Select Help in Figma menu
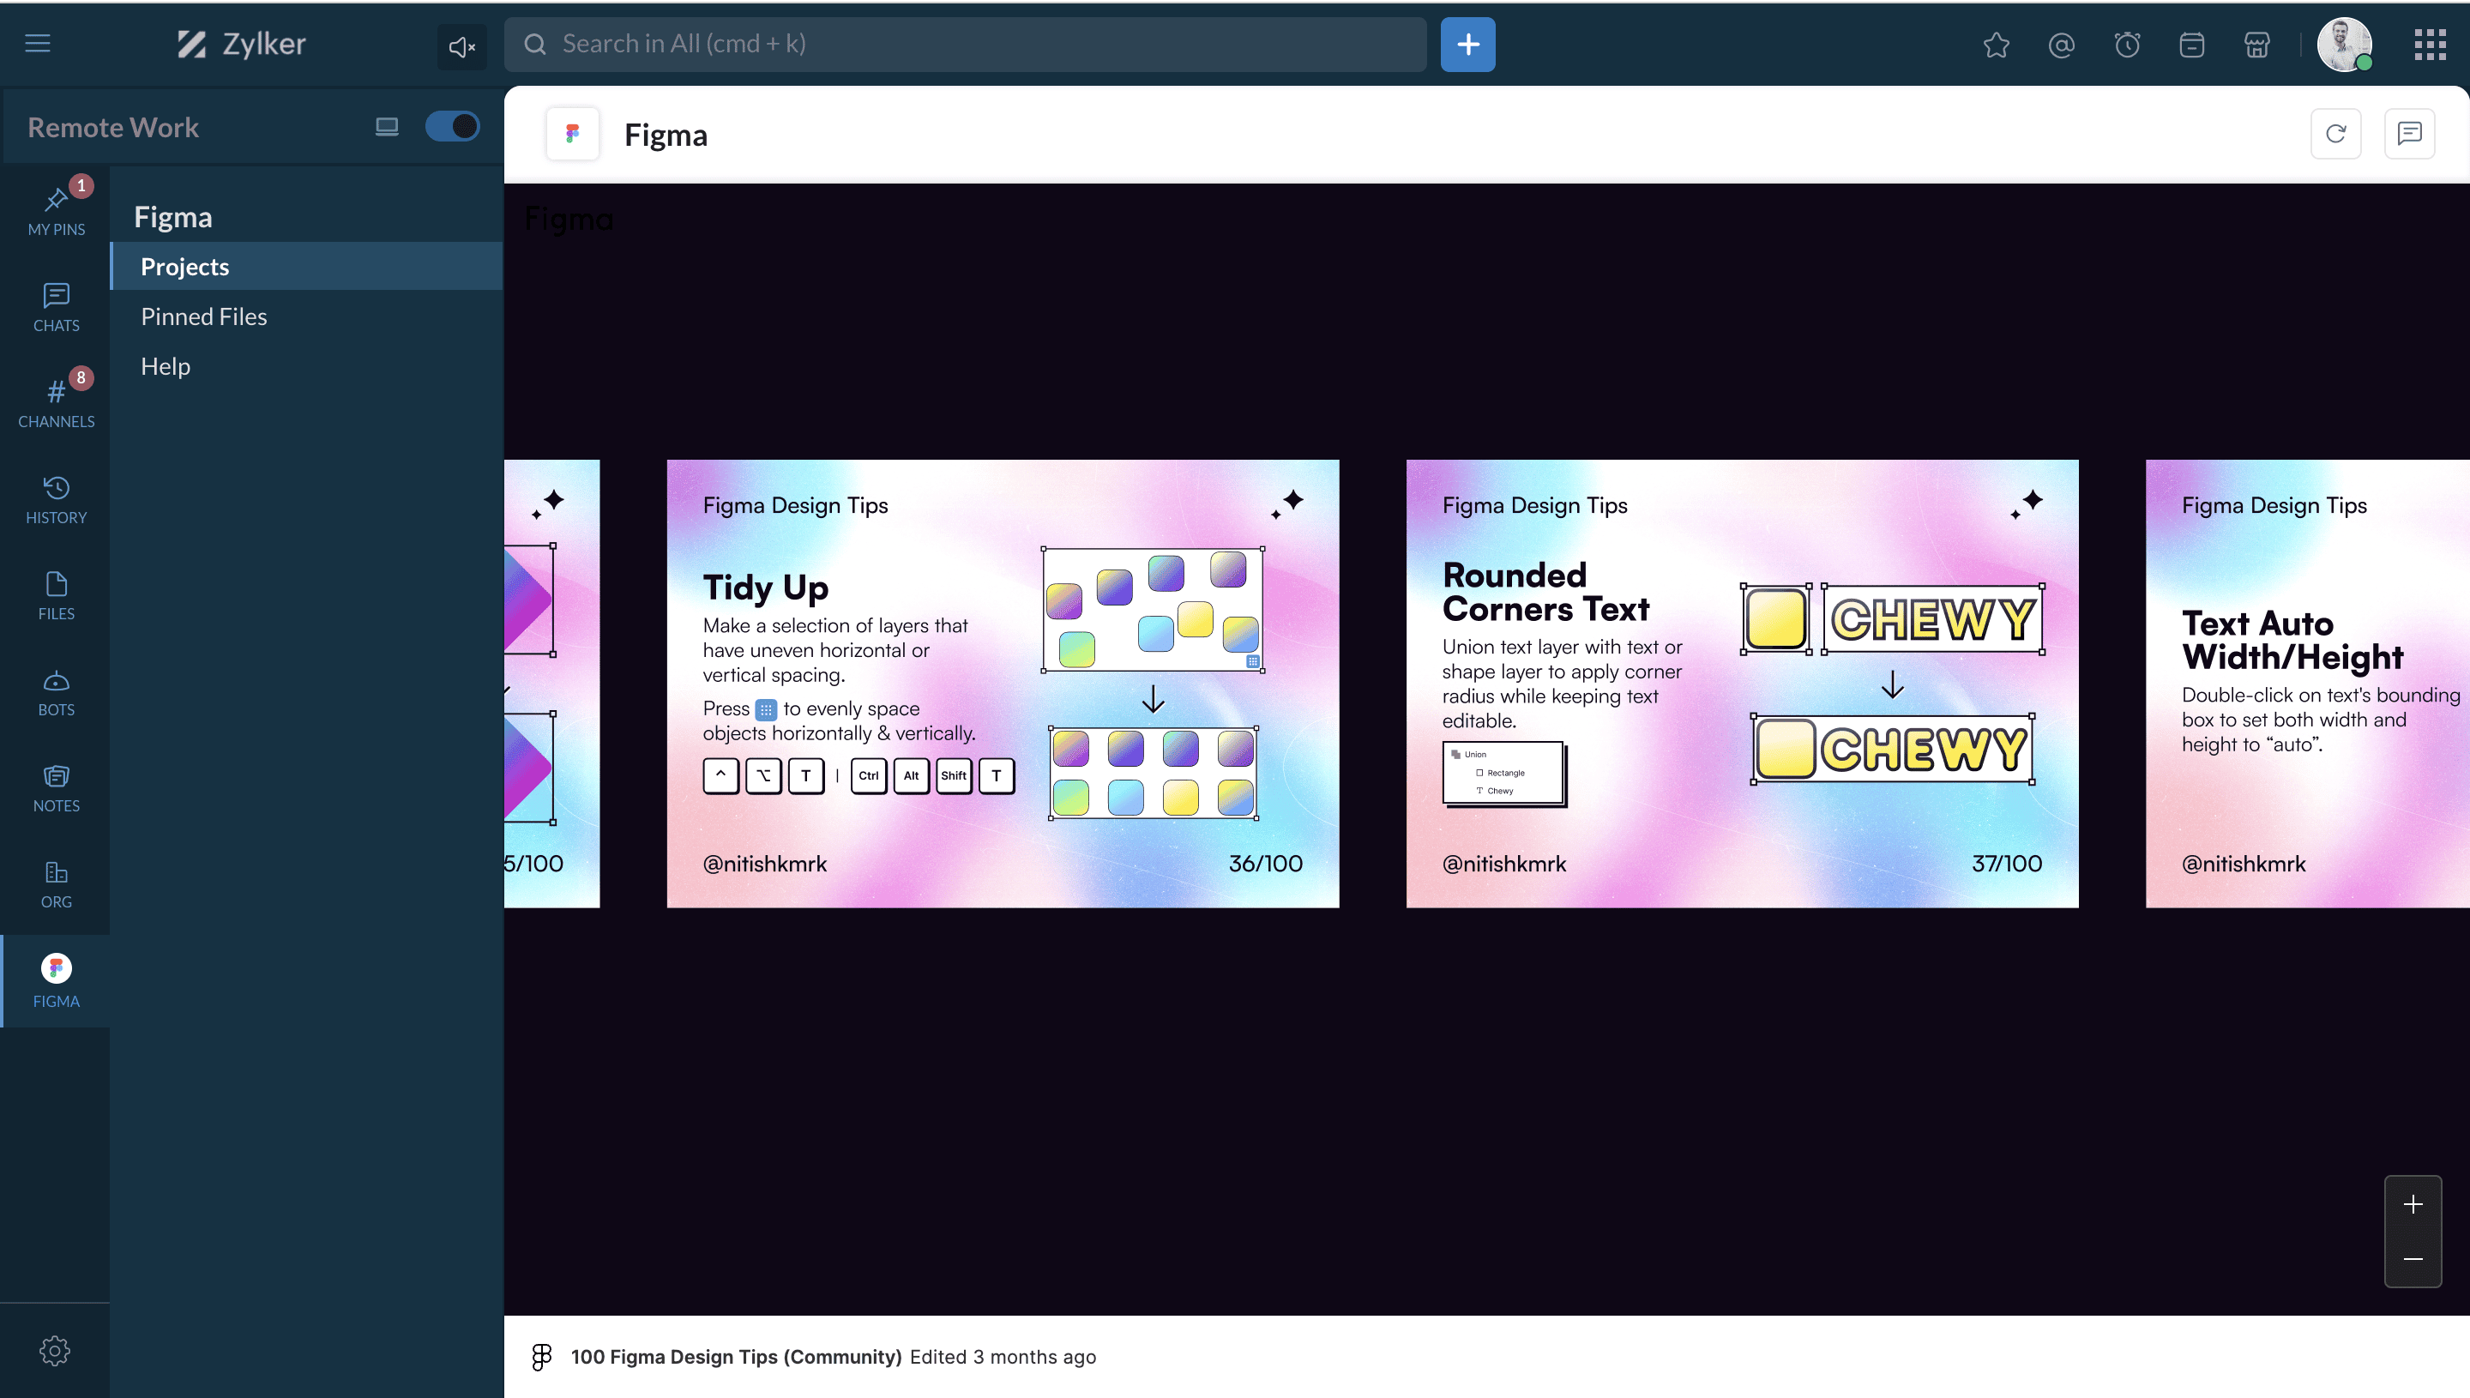The height and width of the screenshot is (1398, 2470). pos(166,366)
